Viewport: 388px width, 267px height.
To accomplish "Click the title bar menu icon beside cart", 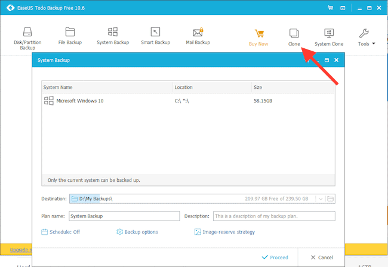I will point(343,8).
